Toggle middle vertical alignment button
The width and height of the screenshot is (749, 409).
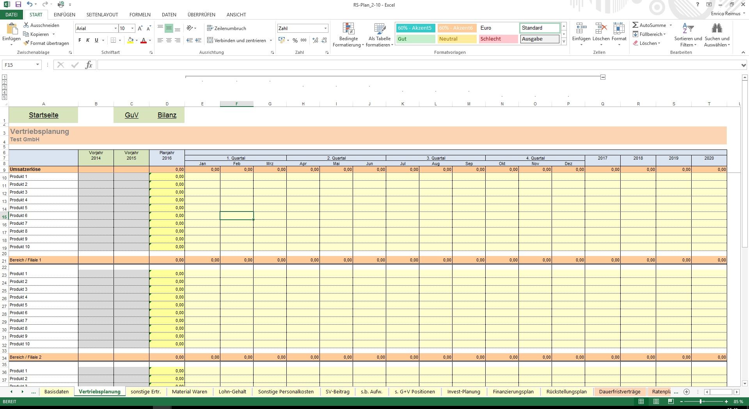click(x=169, y=28)
